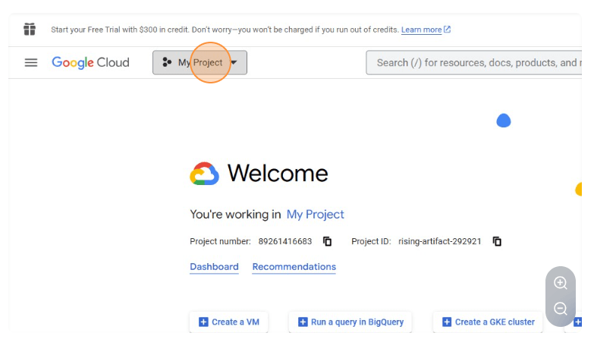Image resolution: width=594 pixels, height=361 pixels.
Task: Click plus icon on BigQuery button
Action: 303,322
